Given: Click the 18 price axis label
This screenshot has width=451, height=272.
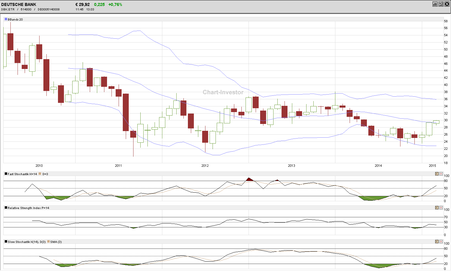Looking at the screenshot, I should (446, 163).
